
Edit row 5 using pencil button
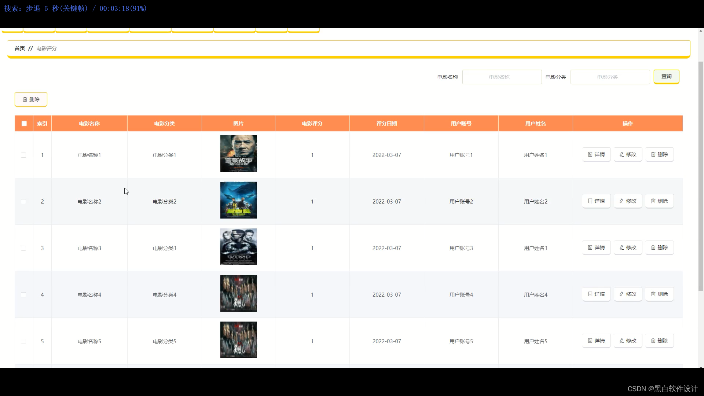click(x=628, y=341)
